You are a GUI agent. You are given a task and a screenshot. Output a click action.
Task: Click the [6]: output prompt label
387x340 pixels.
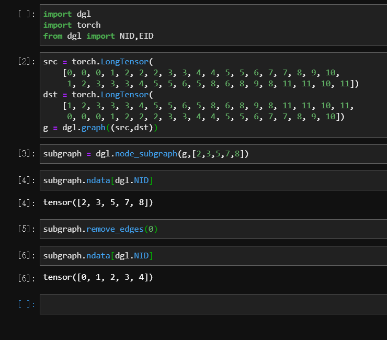pos(26,278)
